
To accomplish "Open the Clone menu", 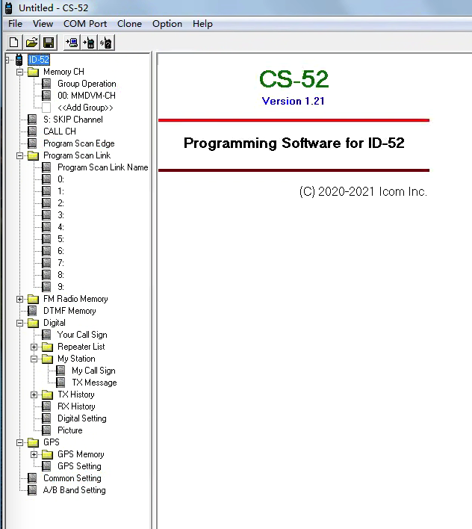I will (x=129, y=24).
